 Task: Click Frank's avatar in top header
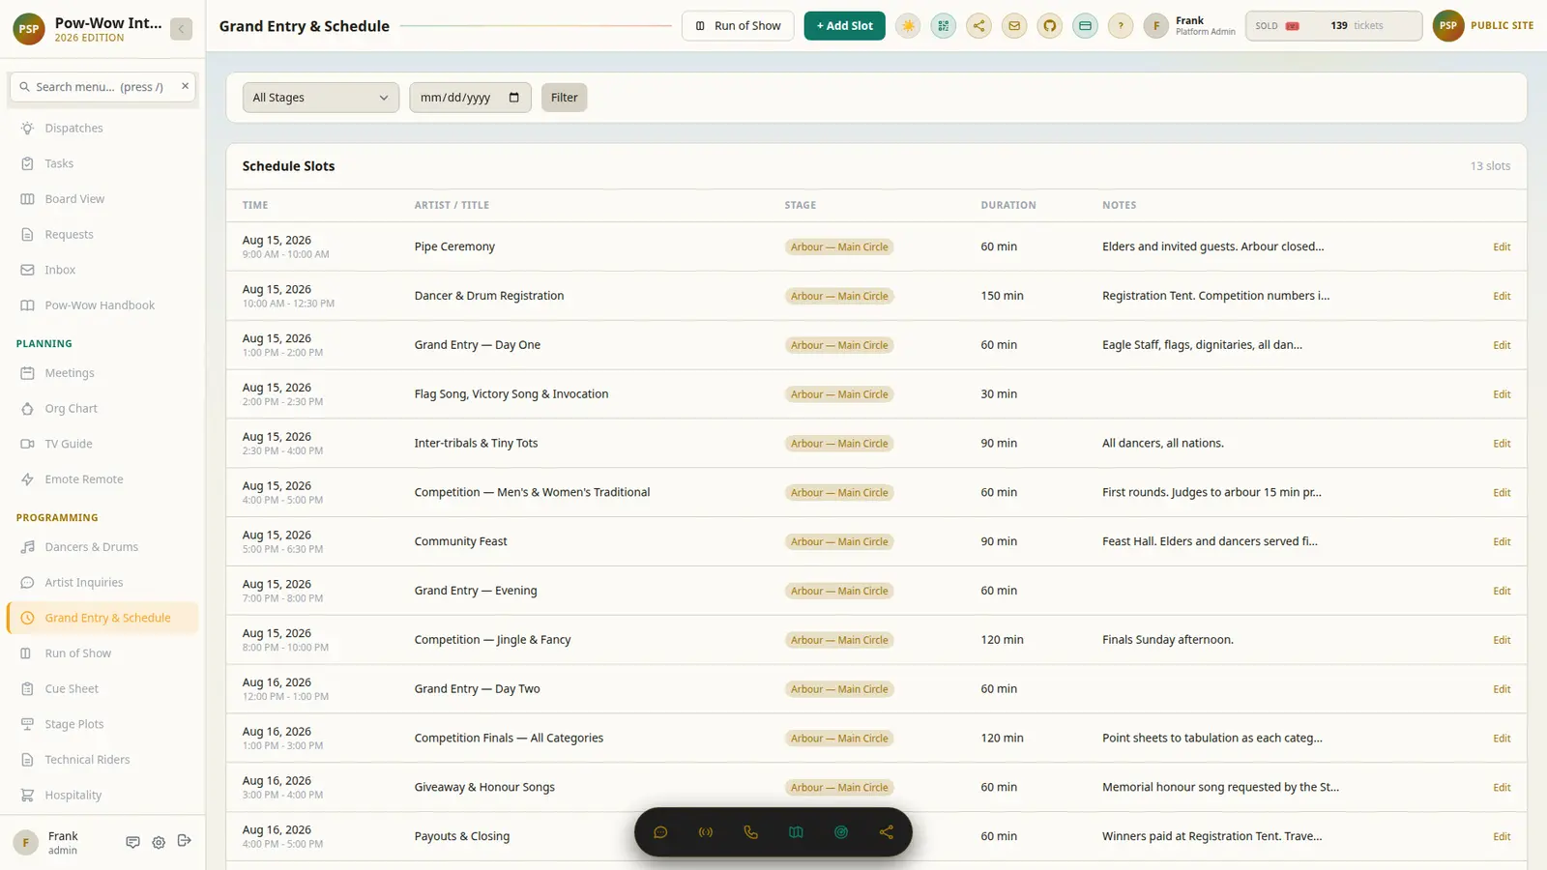pyautogui.click(x=1156, y=26)
